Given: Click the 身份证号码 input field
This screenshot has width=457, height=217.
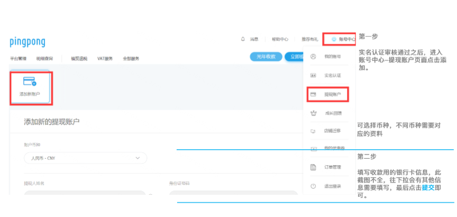Looking at the screenshot, I should point(233,193).
